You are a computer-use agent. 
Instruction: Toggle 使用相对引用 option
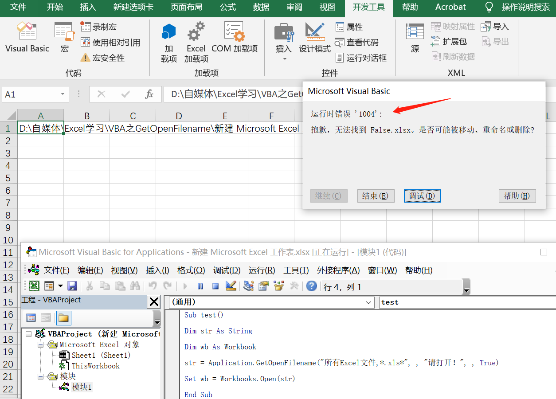pos(110,42)
